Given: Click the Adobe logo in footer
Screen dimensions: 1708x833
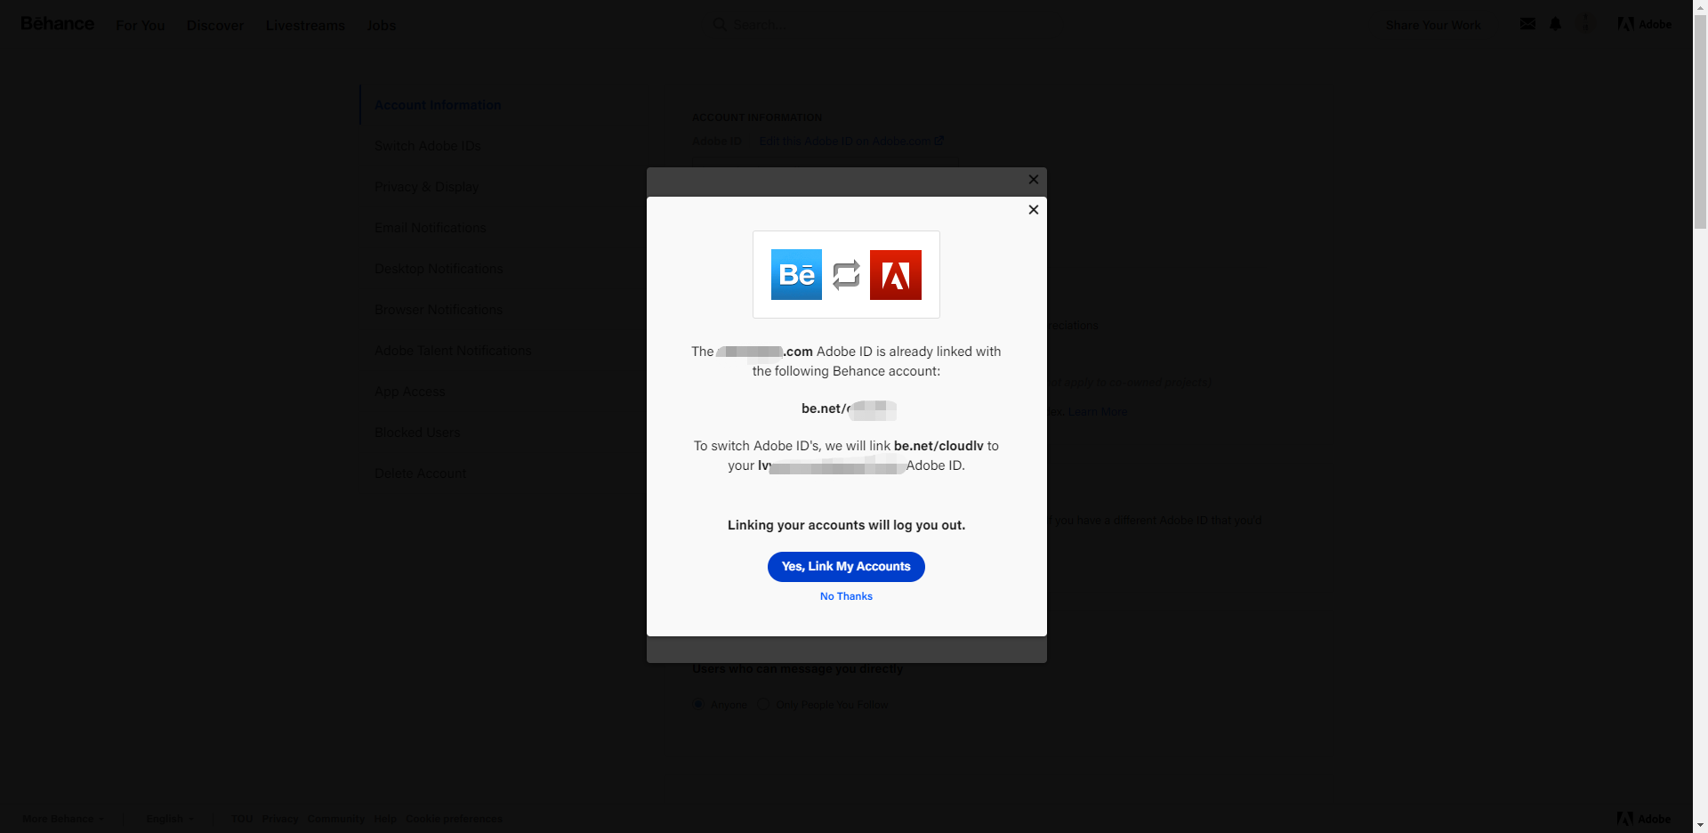Looking at the screenshot, I should point(1644,819).
